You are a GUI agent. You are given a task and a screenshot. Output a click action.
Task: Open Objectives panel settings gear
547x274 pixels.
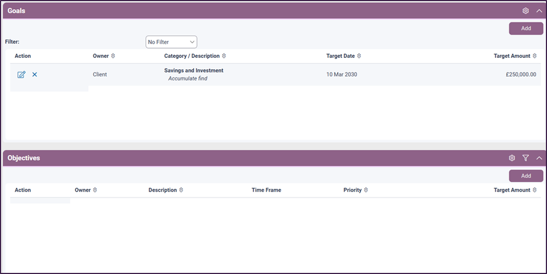(x=512, y=158)
